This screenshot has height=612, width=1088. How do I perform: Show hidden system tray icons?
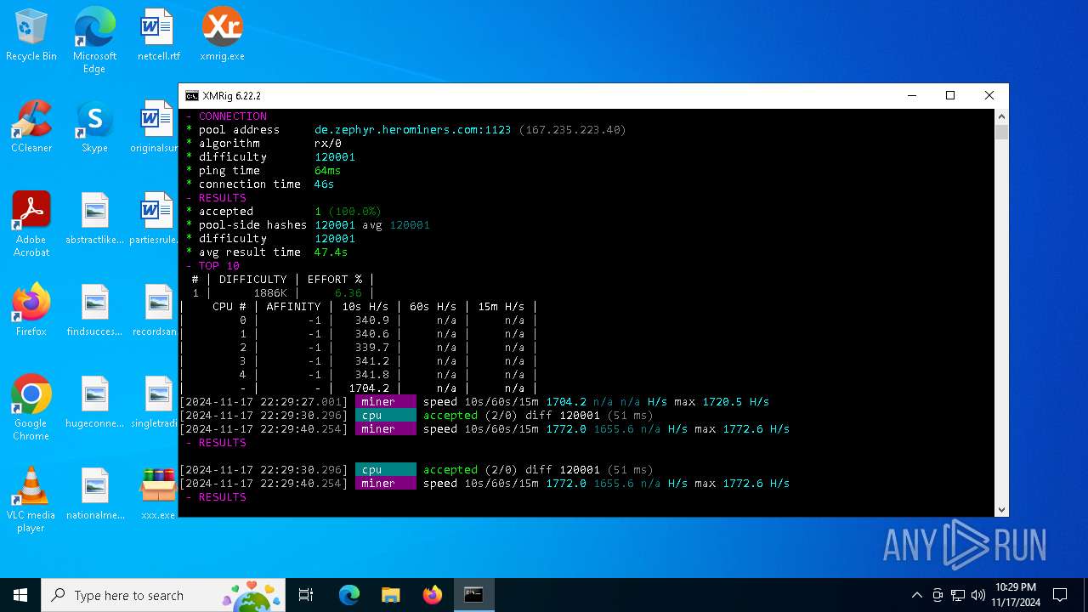pyautogui.click(x=916, y=595)
